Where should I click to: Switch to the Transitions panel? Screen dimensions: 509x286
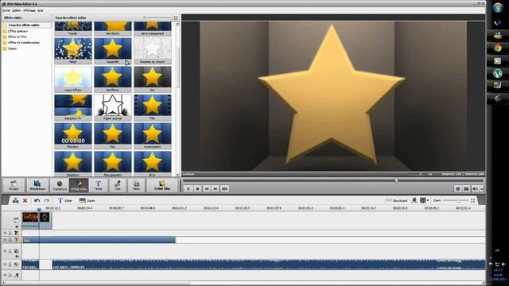click(60, 185)
